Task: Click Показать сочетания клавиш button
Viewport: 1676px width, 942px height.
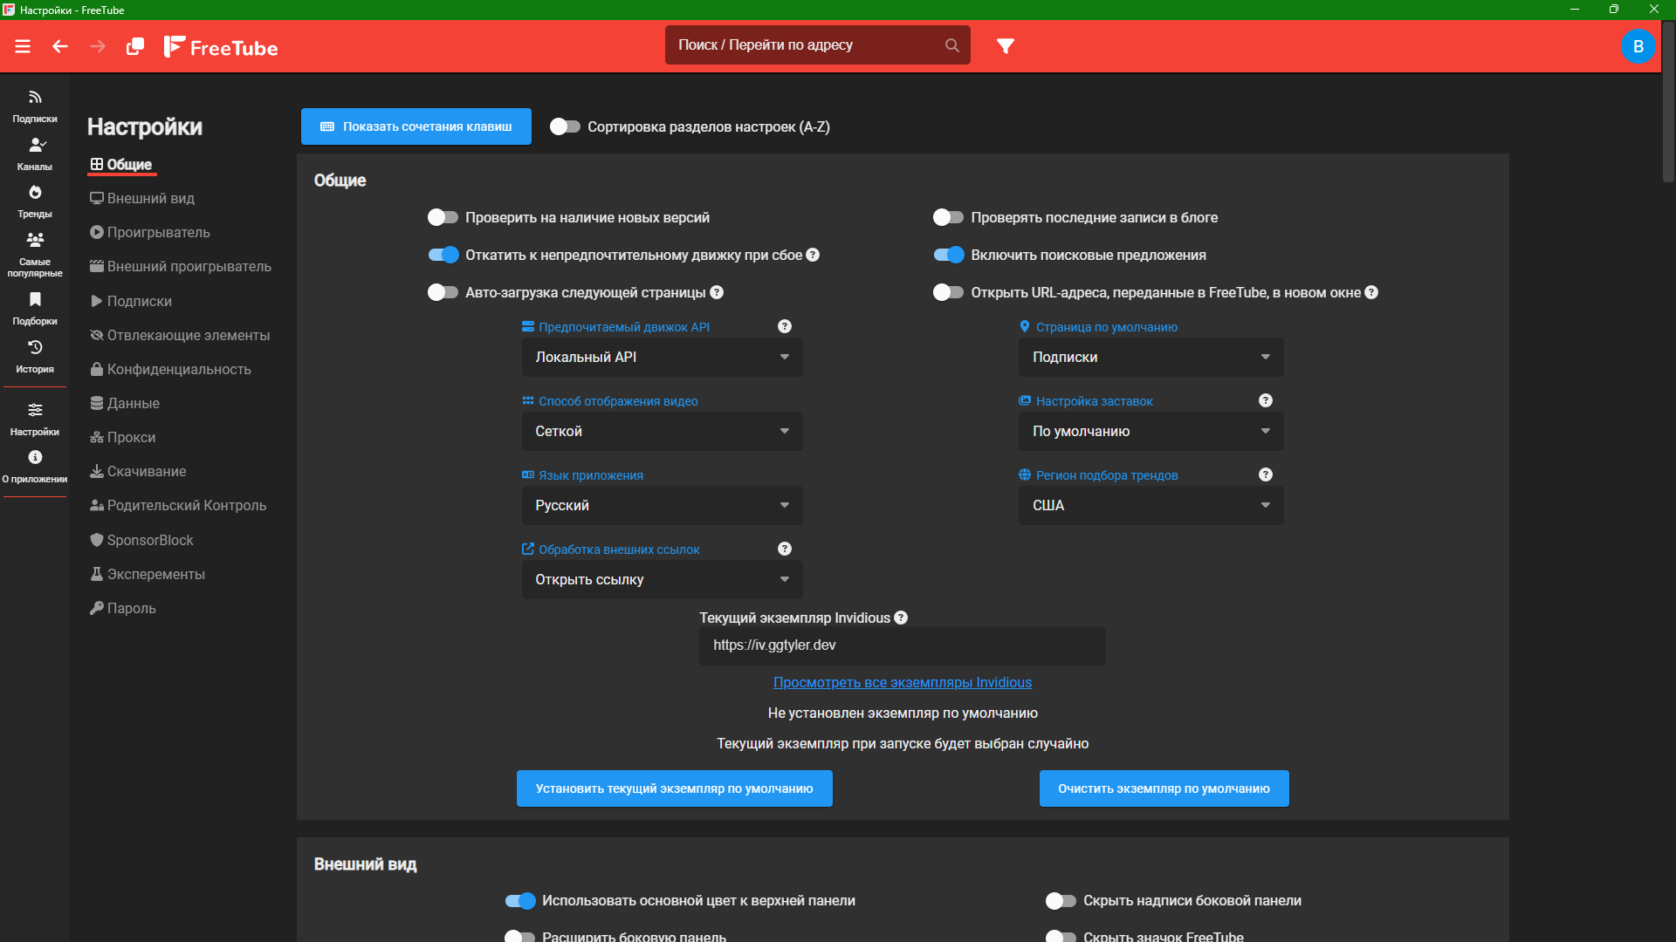Action: (416, 126)
